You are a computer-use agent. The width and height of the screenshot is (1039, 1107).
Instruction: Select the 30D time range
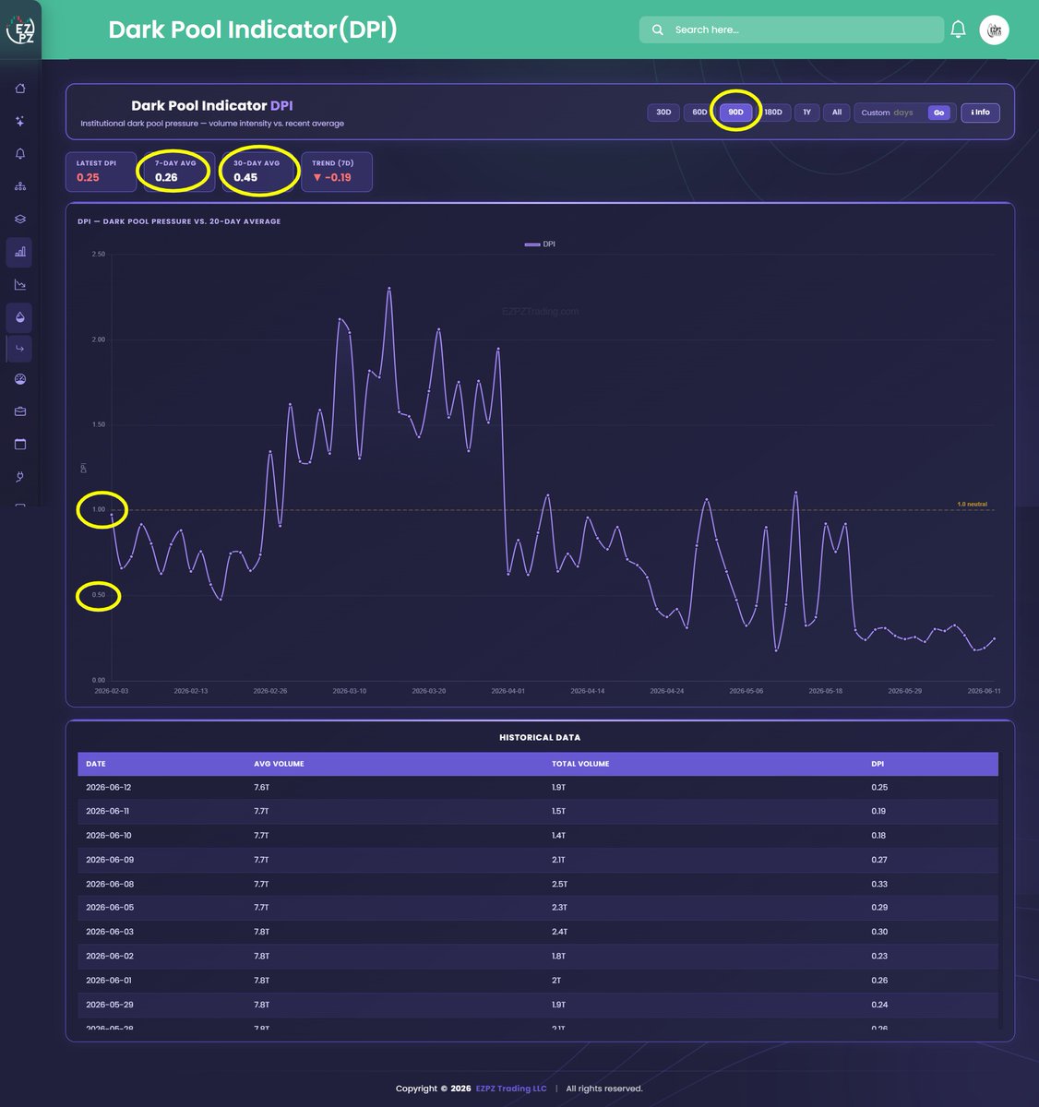663,113
